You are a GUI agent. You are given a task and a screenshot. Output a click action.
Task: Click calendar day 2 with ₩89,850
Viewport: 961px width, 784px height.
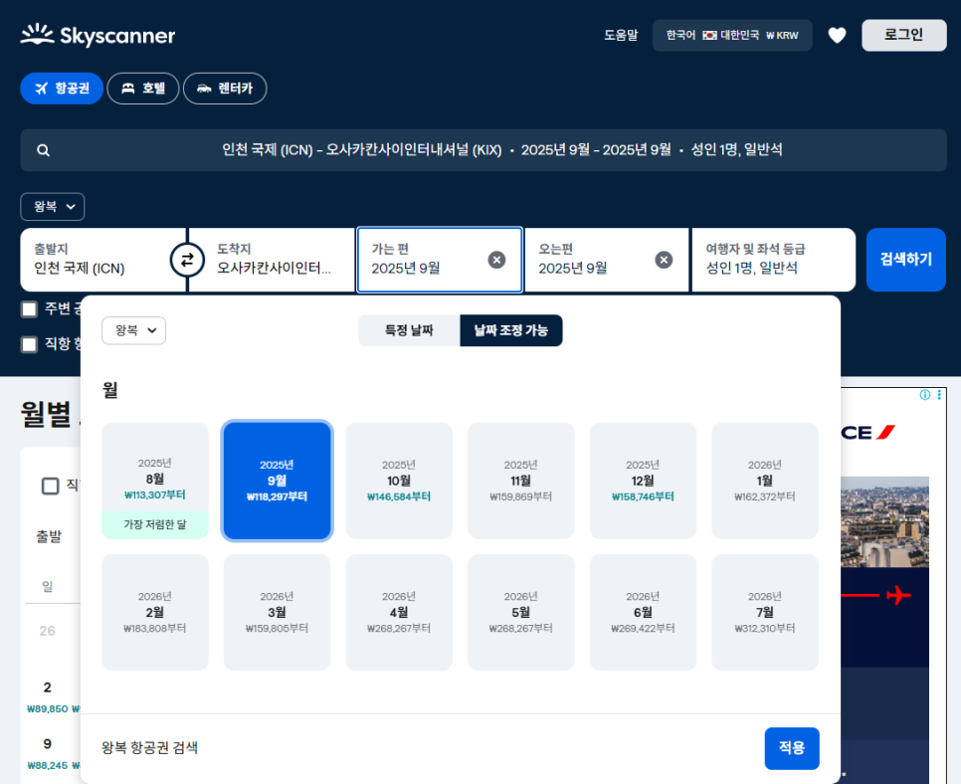pos(48,696)
